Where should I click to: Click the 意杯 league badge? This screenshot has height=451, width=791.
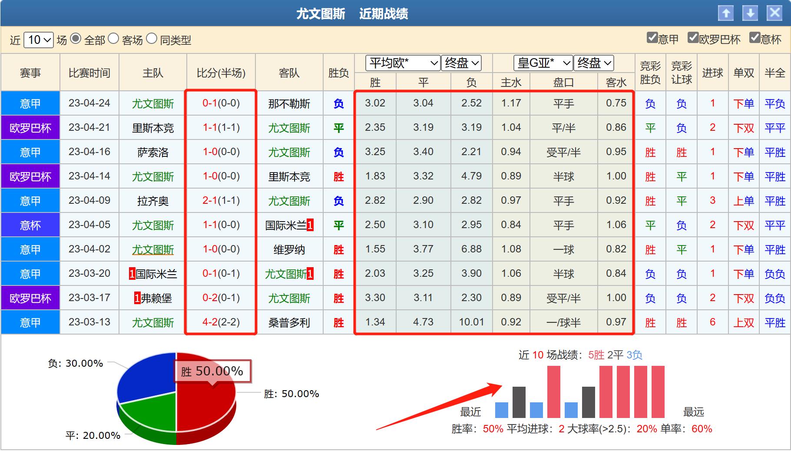tap(30, 225)
